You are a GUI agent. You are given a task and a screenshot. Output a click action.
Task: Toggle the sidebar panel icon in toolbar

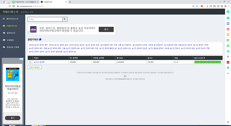(x=222, y=6)
